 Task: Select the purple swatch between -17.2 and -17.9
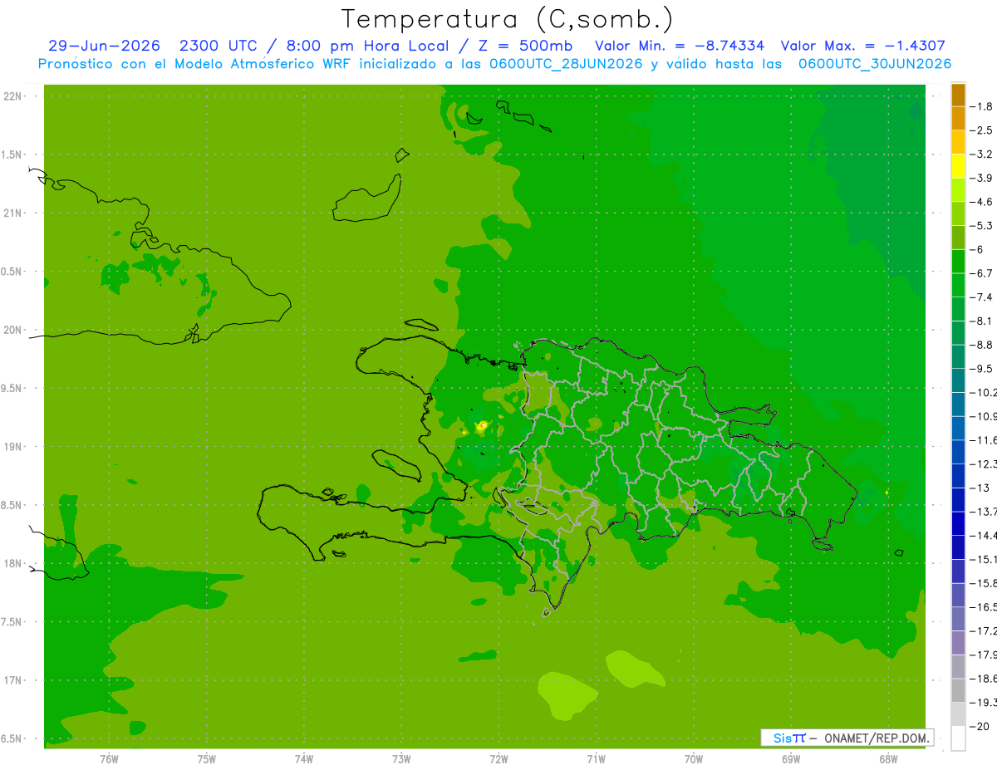(x=958, y=643)
